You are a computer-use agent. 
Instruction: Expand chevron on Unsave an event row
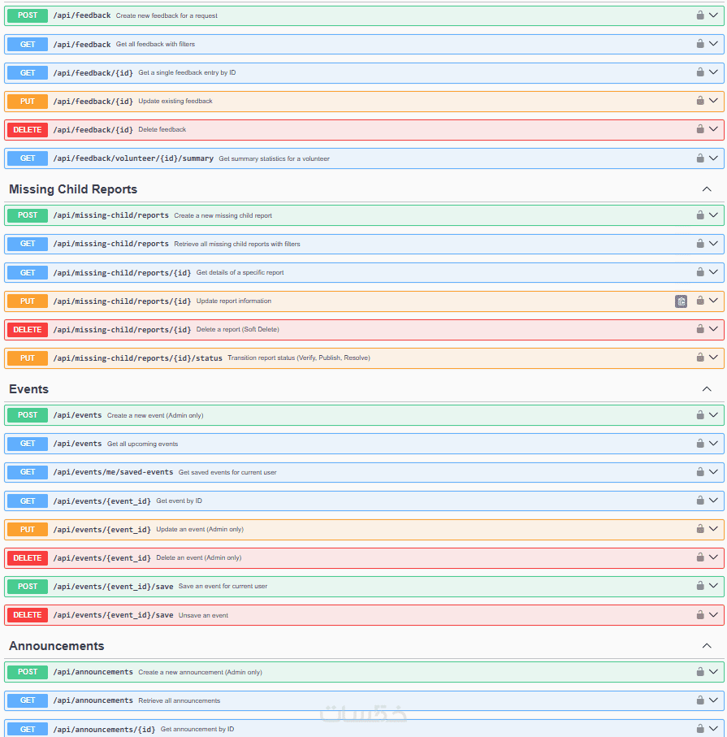713,615
